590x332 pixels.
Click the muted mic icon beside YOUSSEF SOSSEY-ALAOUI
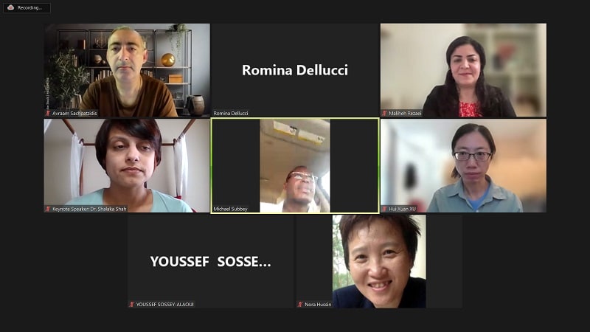coord(132,304)
